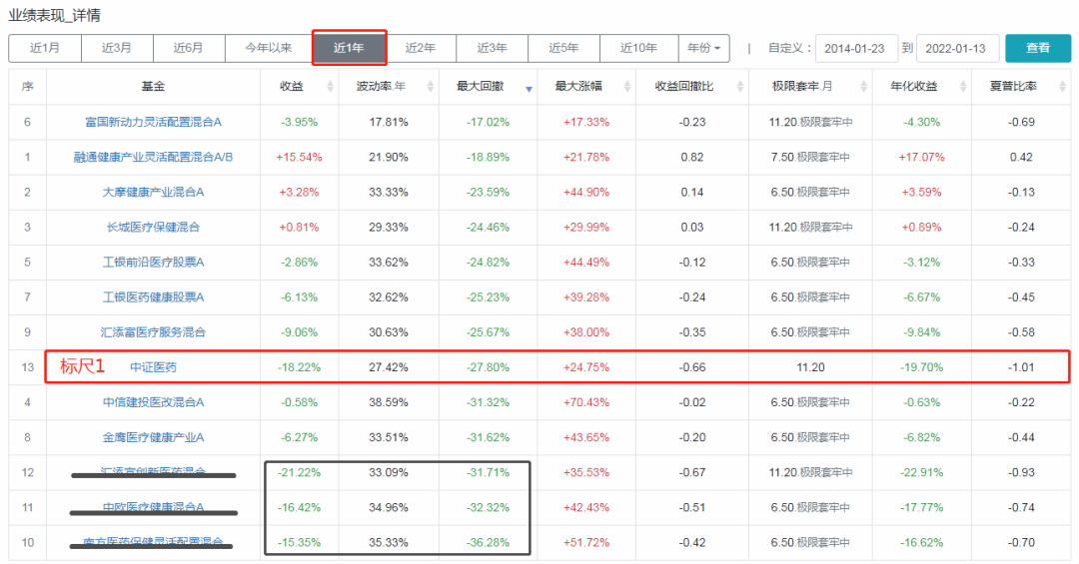Open fund 富国新动力灵活配置混合A
The image size is (1079, 564).
[154, 123]
